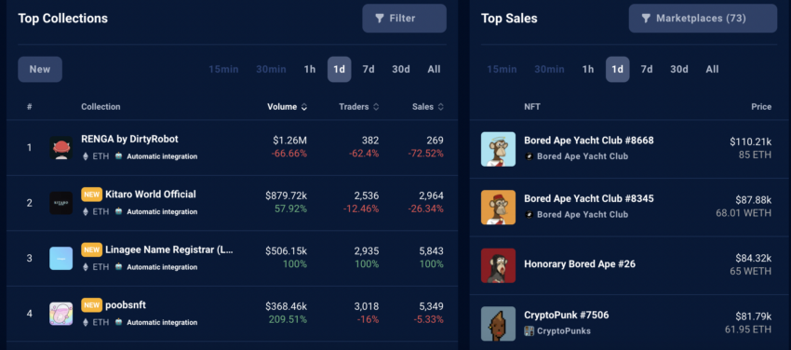Switch Top Collections to 30d tab
This screenshot has width=791, height=350.
(401, 69)
